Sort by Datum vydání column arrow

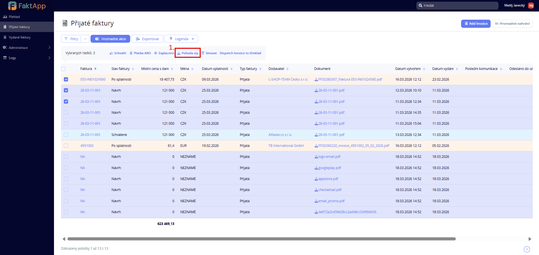(457, 69)
